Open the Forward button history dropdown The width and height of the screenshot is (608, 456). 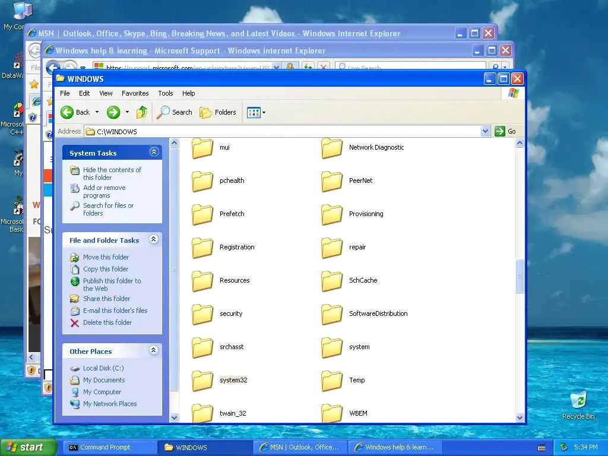[x=127, y=112]
